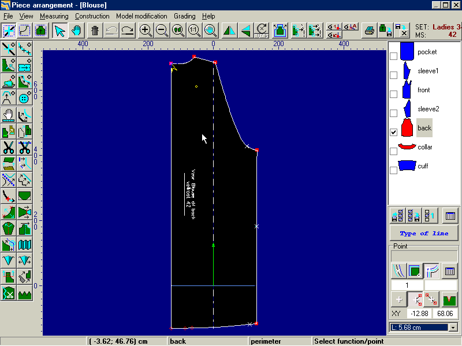The width and height of the screenshot is (462, 346).
Task: Click the pleats fold tool icon
Action: [25, 245]
